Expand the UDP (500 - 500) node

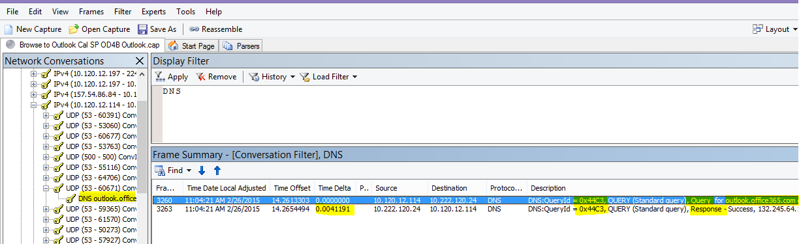(x=46, y=156)
